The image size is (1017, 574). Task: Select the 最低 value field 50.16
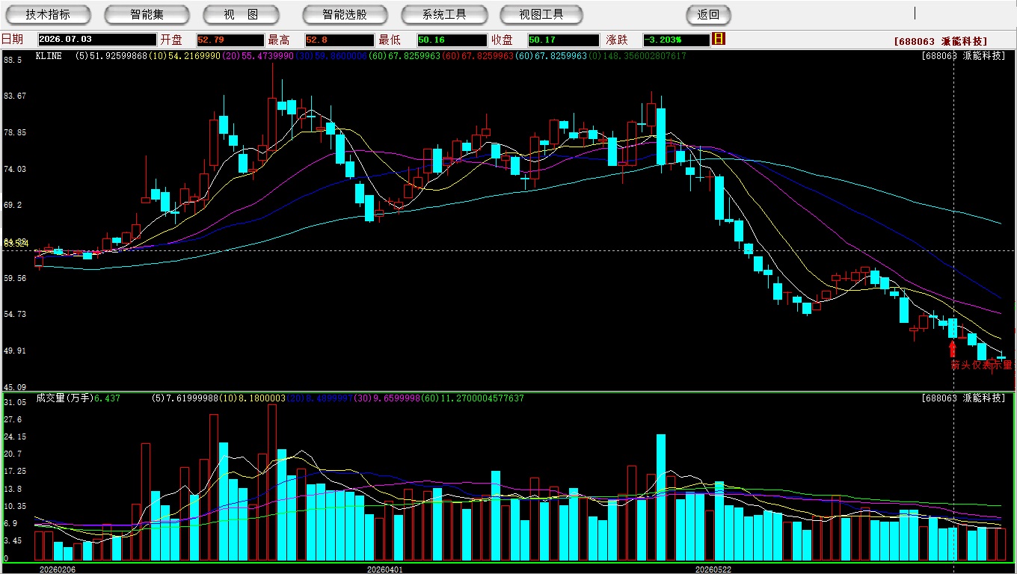coord(452,40)
